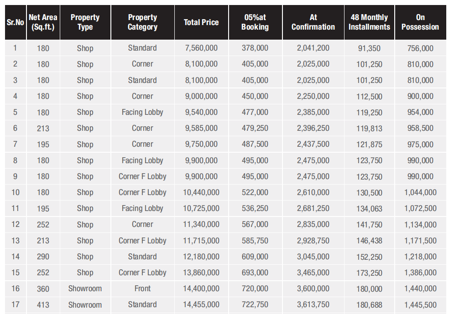Click possession amount 1,445,500
This screenshot has height=314, width=449.
pos(420,305)
